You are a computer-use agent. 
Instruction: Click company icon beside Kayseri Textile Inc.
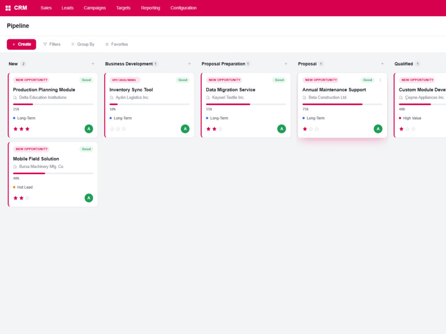208,98
